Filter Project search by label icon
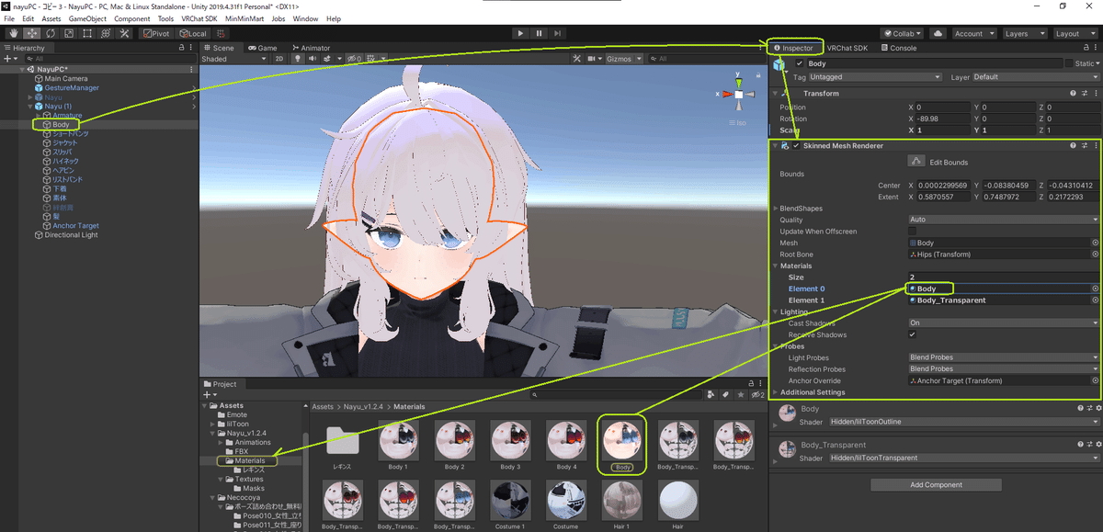The image size is (1103, 532). pyautogui.click(x=726, y=394)
